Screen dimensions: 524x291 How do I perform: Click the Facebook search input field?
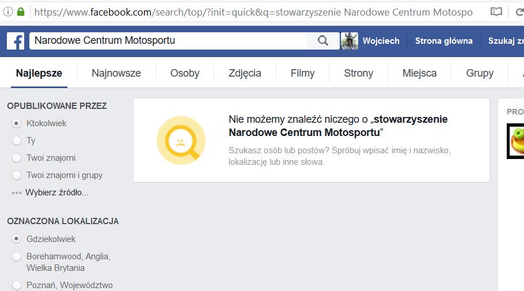tap(167, 41)
